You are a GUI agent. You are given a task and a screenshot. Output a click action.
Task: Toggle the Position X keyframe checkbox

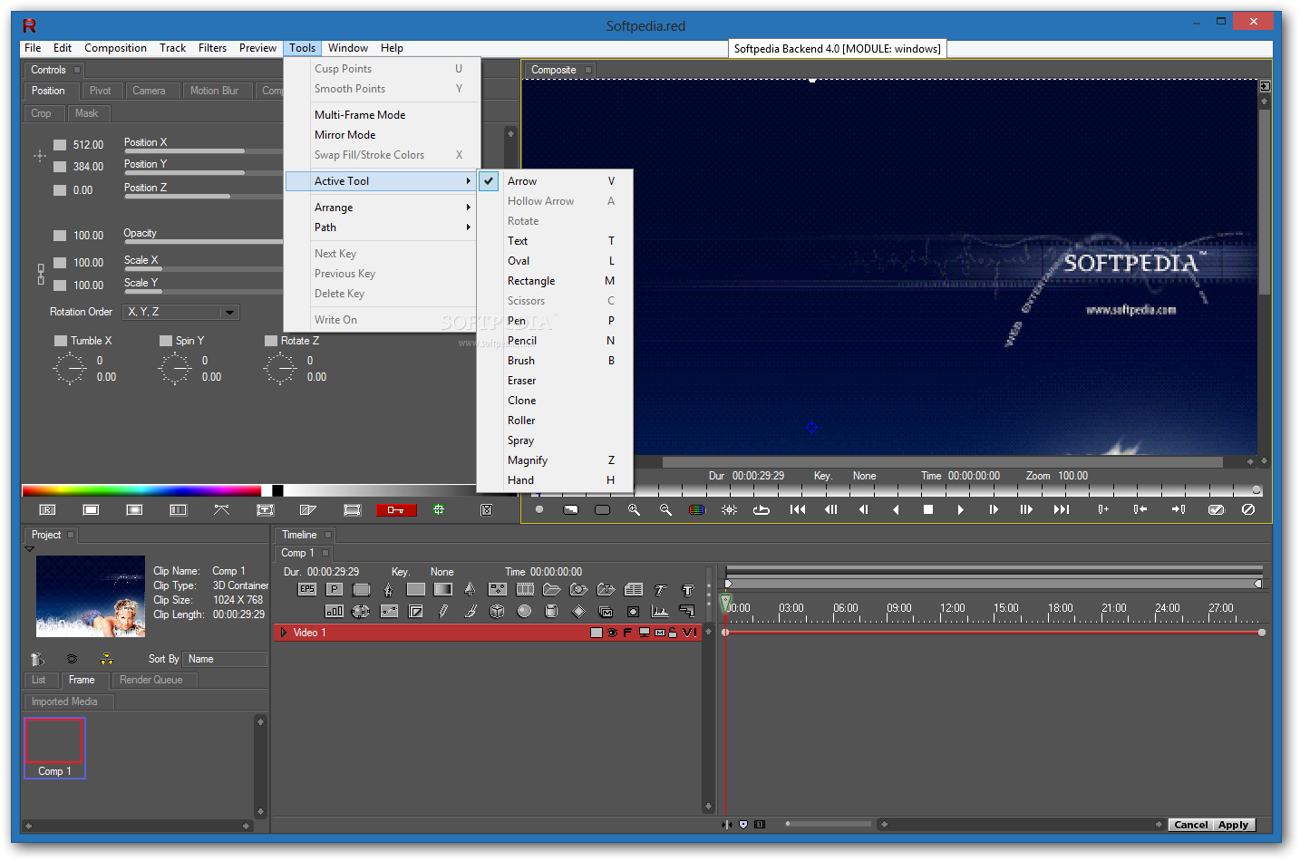click(x=60, y=144)
